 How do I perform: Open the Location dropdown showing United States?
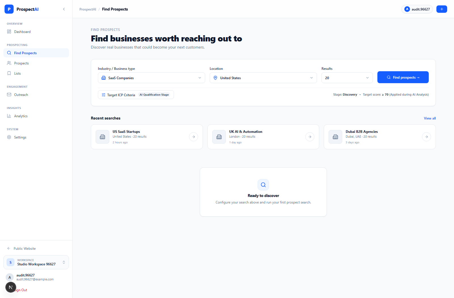263,78
